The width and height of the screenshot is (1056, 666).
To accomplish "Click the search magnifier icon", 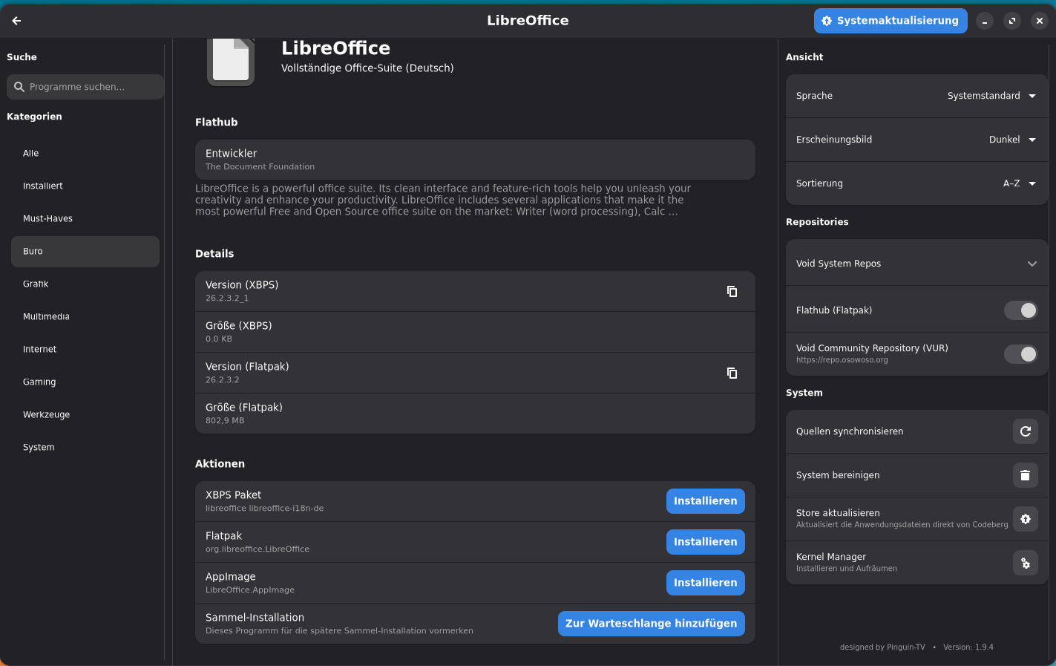I will 19,87.
